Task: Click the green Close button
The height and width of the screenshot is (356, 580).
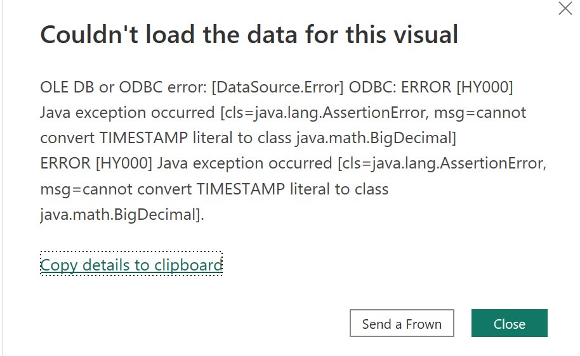Action: click(x=510, y=323)
